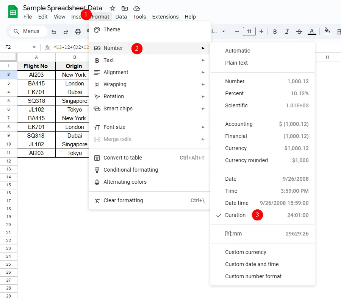Expand the Text submenu
This screenshot has height=299, width=341.
click(x=150, y=60)
